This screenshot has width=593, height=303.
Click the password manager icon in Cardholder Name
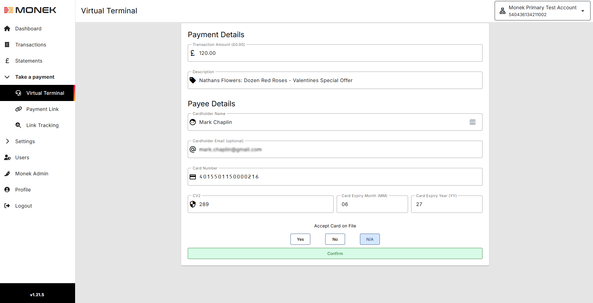[x=473, y=122]
